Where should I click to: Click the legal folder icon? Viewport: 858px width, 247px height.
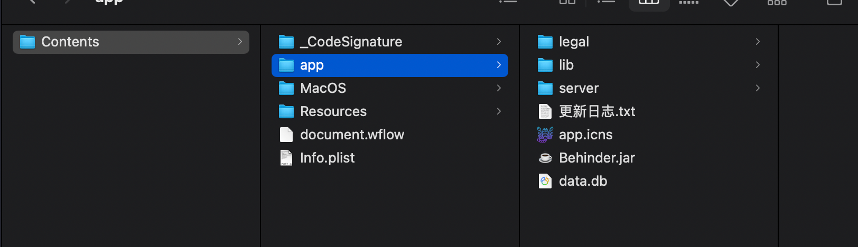[x=545, y=42]
